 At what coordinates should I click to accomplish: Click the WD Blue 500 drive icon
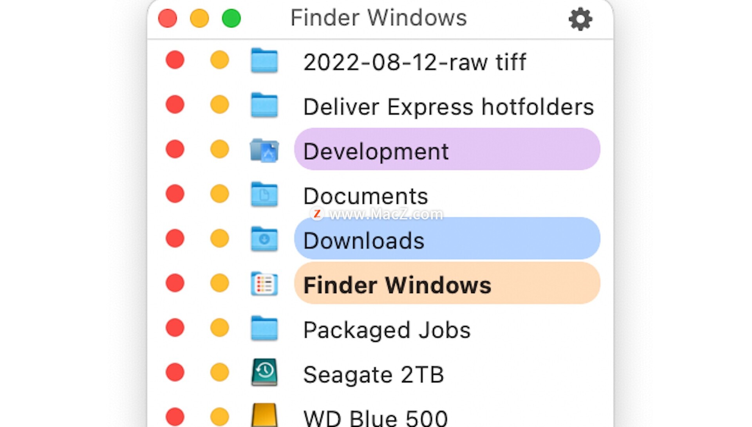(x=264, y=415)
